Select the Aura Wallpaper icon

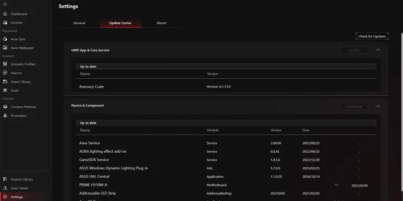5,48
